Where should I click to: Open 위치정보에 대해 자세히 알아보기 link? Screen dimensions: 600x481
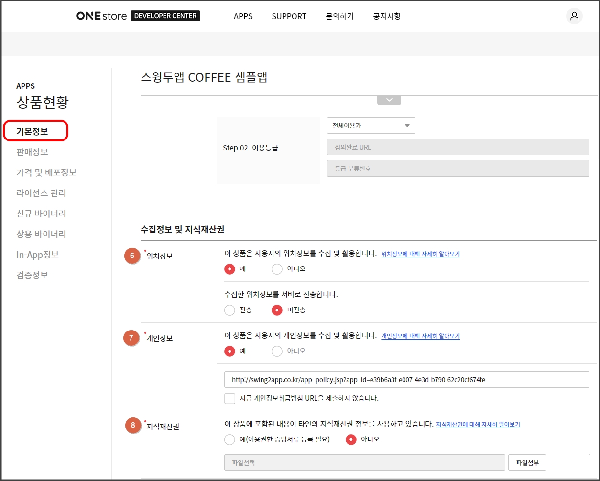420,254
